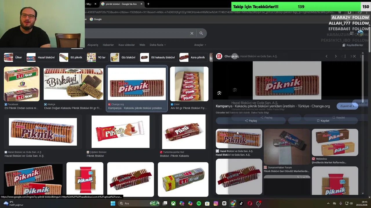Select the 90 lar chip
Image resolution: width=371 pixels, height=208 pixels.
97,57
